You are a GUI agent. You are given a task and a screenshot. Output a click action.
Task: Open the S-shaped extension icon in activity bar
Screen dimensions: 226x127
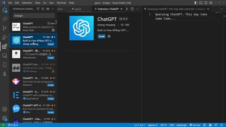[x=5, y=74]
